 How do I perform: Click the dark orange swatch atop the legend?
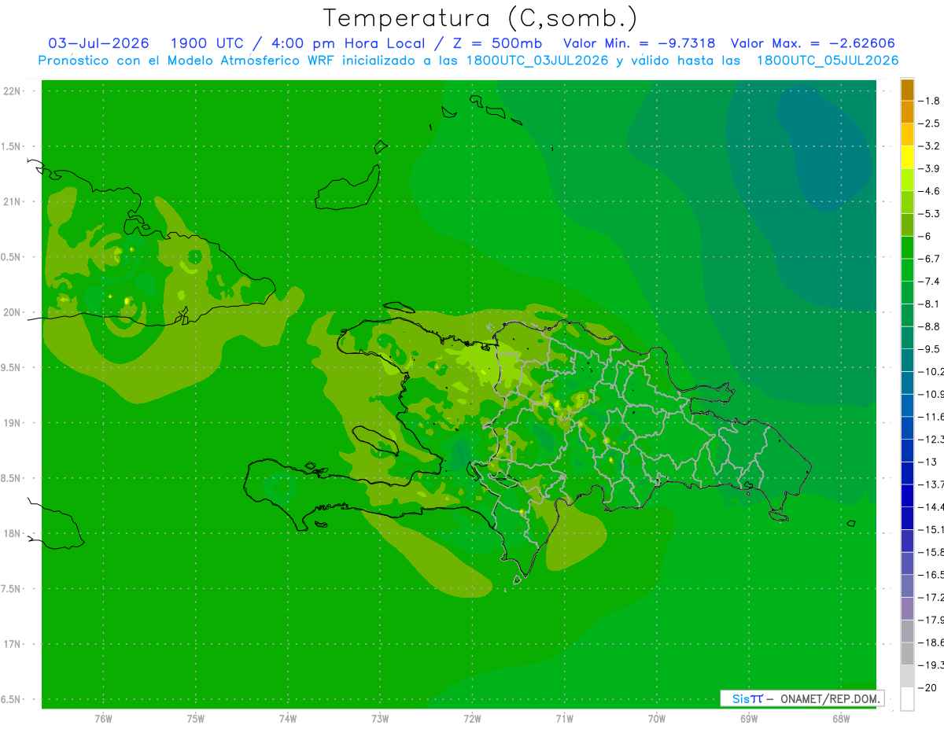pos(907,90)
